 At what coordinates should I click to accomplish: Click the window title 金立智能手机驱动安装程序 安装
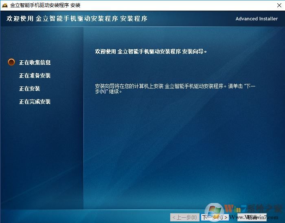tap(45, 5)
